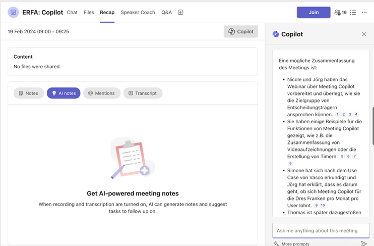Open citation reference 9
The width and height of the screenshot is (374, 246).
coord(316,206)
